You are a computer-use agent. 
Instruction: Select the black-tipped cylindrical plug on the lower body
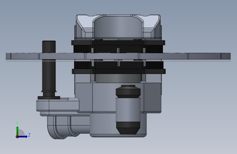[x=128, y=110]
